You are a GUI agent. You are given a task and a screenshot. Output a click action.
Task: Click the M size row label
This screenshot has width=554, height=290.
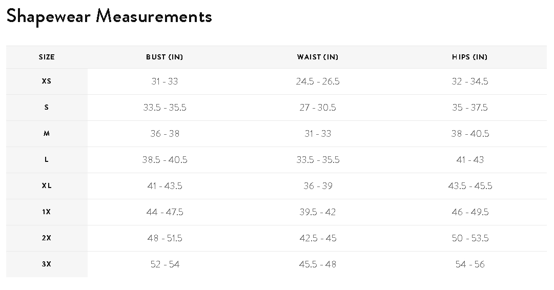47,134
